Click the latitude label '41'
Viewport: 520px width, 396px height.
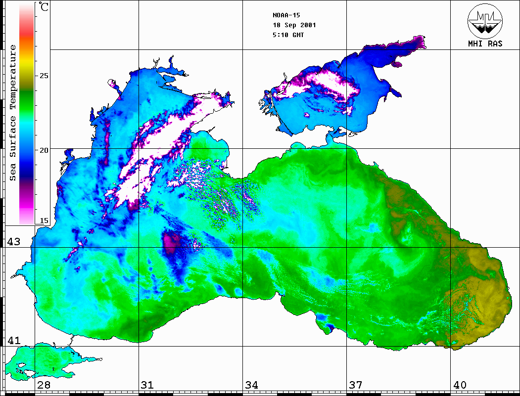point(14,340)
